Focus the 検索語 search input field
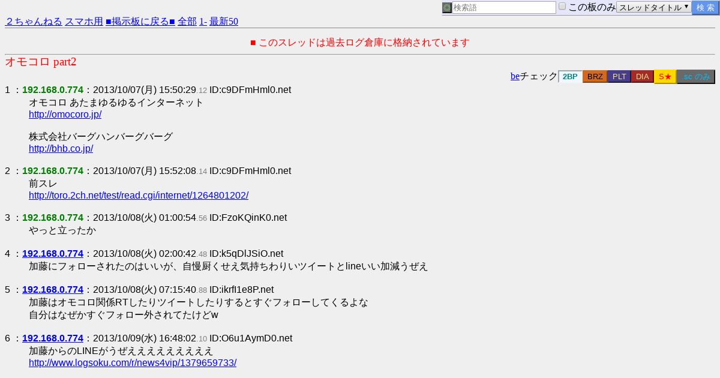Viewport: 720px width, 378px height. 504,8
